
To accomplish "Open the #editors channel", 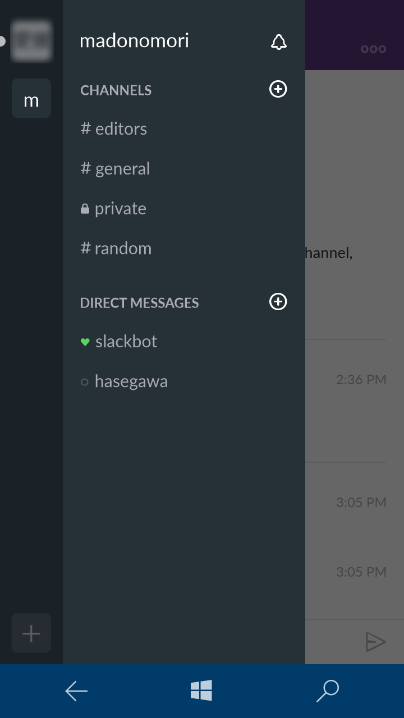I will click(114, 129).
